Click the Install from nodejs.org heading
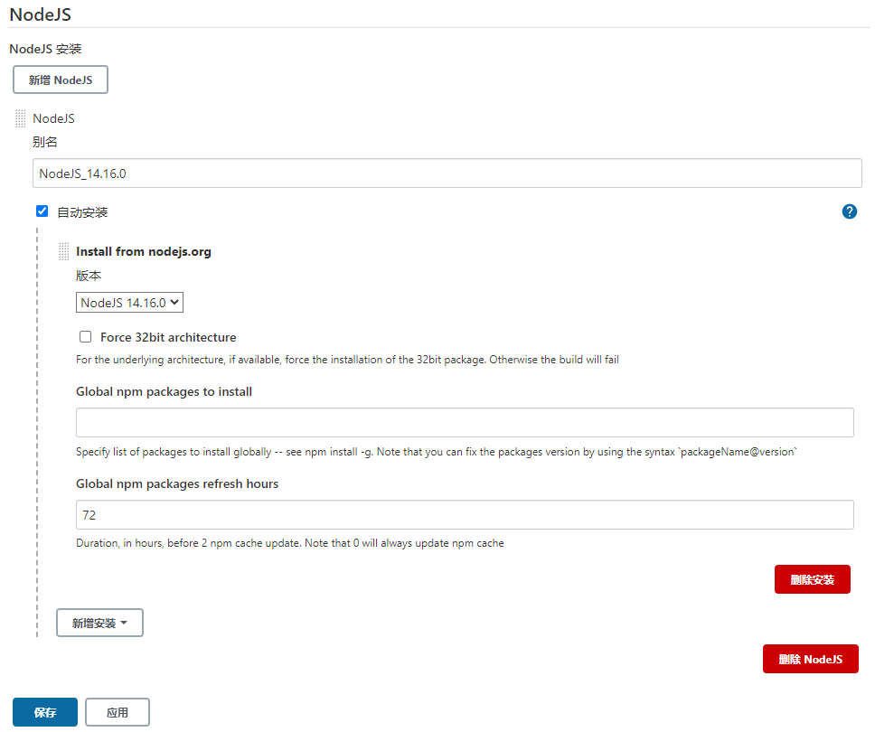Screen dimensions: 875x732 click(144, 251)
